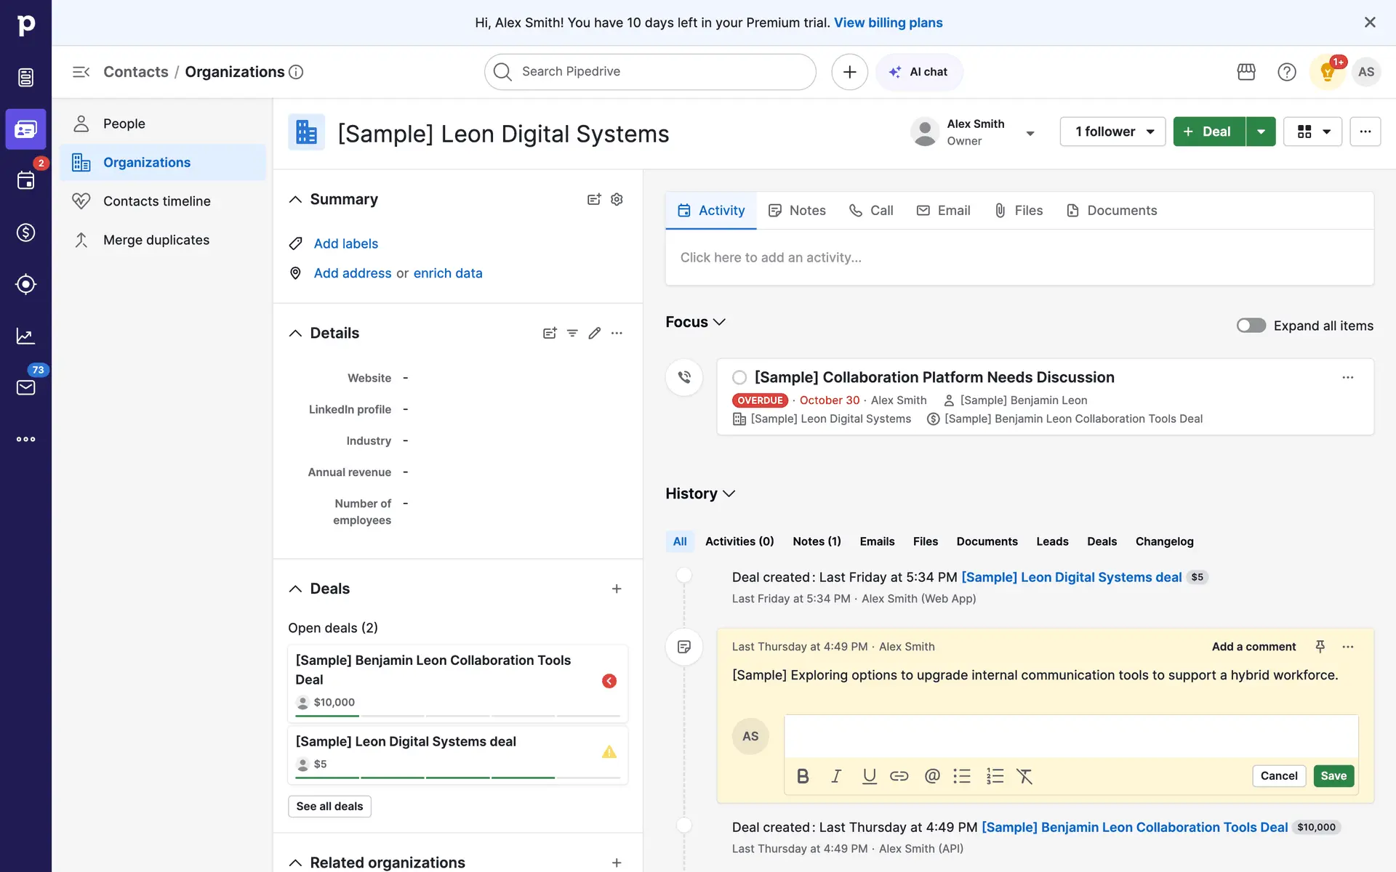Open the green Deal button dropdown arrow
Screen dimensions: 1396x872
click(1261, 132)
